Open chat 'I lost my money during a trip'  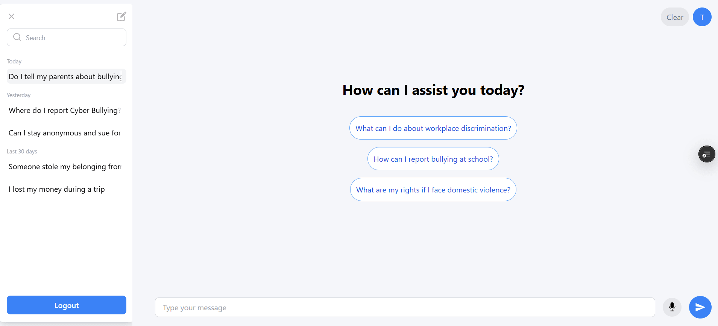[x=56, y=189]
